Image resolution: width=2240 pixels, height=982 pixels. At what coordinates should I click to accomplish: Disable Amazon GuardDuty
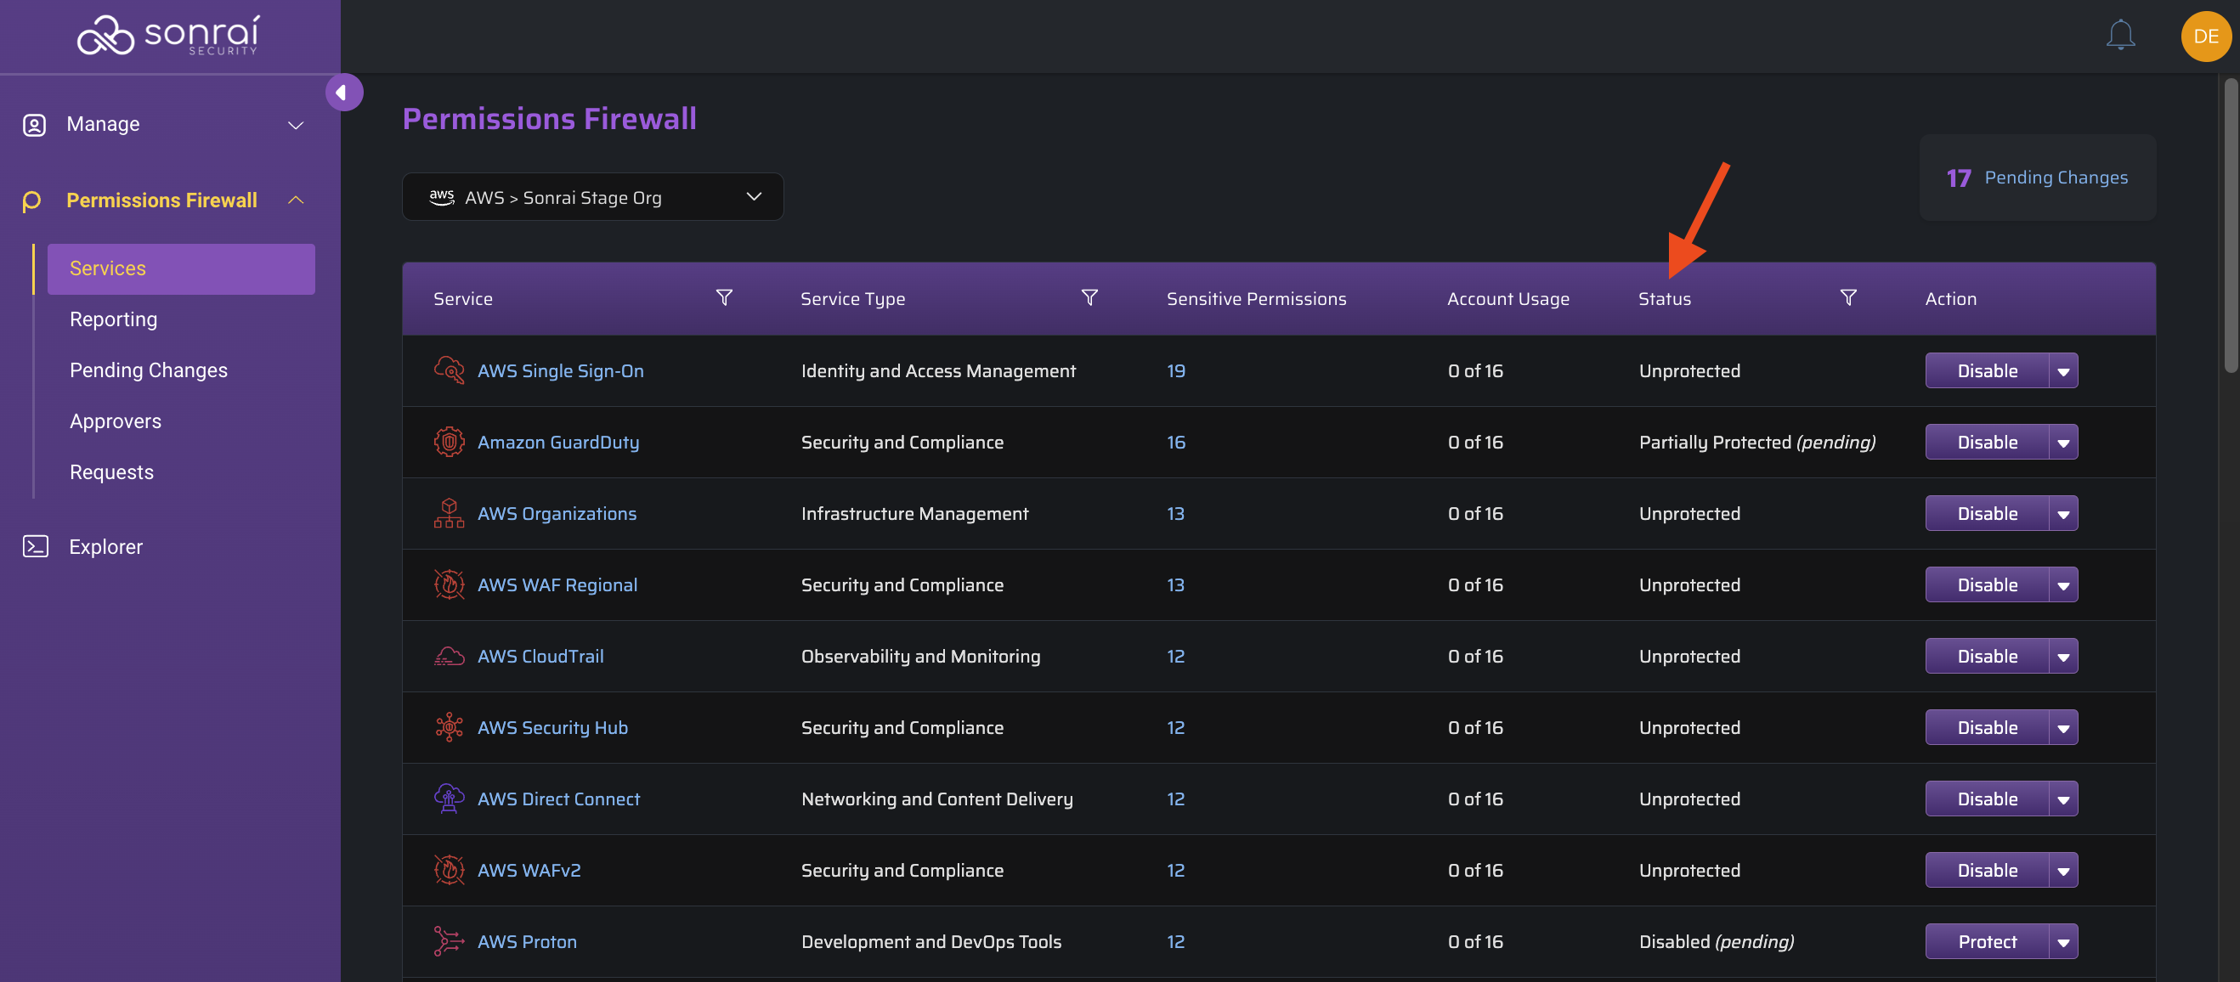(1987, 443)
